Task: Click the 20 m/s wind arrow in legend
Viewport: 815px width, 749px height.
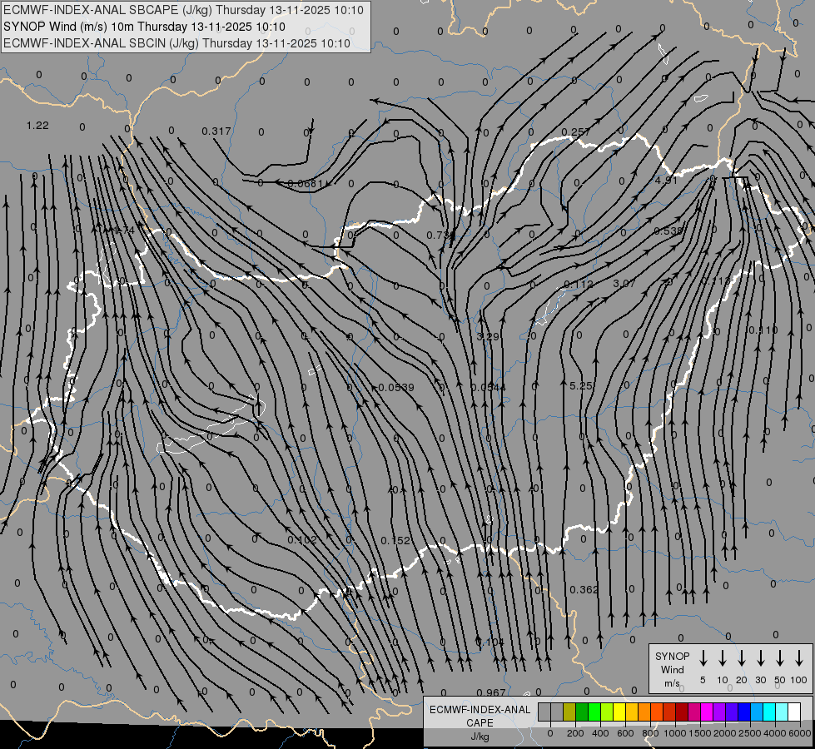Action: 741,658
